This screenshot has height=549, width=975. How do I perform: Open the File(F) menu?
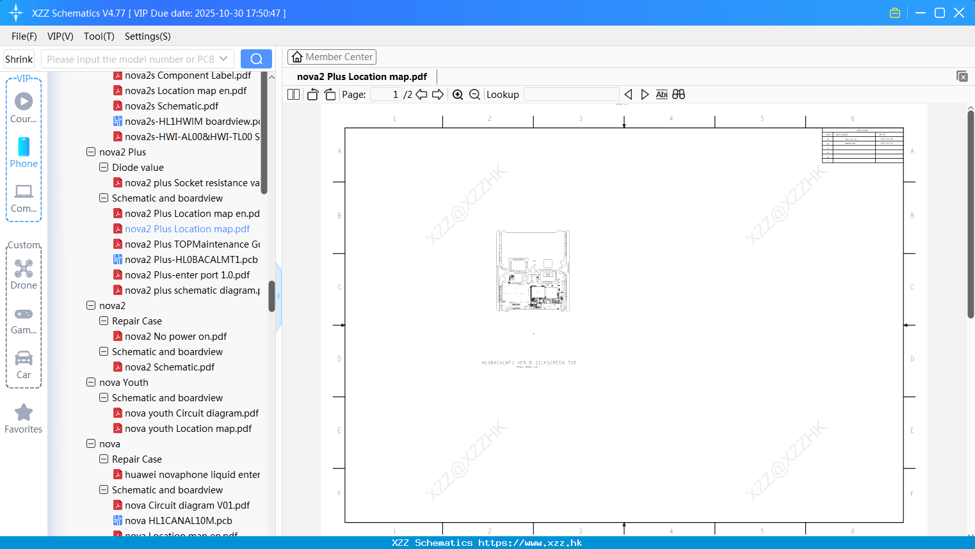coord(24,36)
